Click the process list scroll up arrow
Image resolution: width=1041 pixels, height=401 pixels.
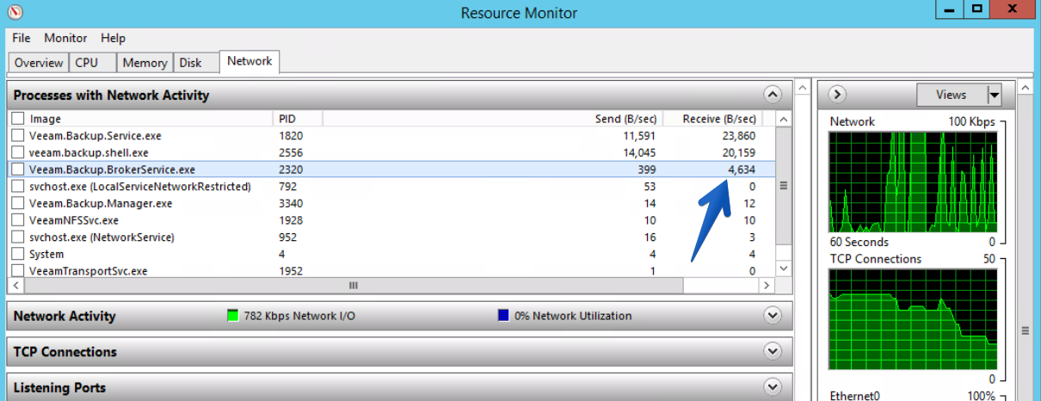pos(783,119)
